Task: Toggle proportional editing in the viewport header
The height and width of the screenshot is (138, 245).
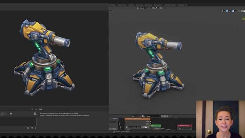Action: pos(161,8)
